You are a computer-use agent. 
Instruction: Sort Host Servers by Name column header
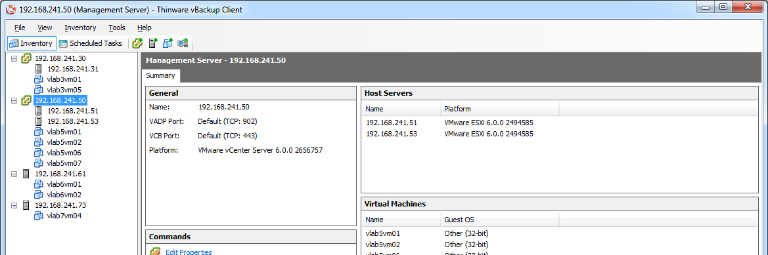(401, 109)
